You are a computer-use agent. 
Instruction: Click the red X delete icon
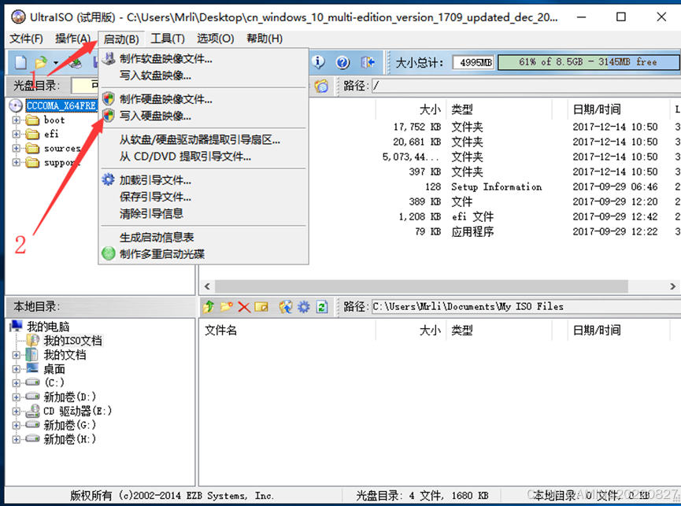tap(244, 307)
